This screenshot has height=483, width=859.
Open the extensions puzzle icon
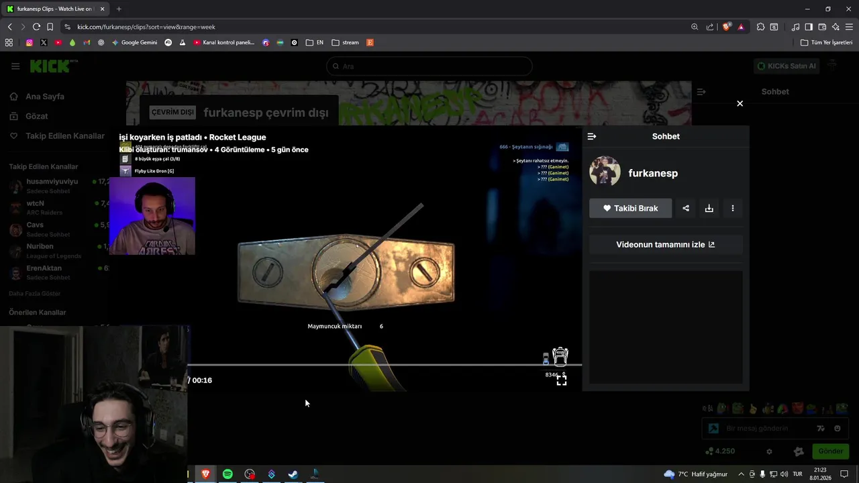[760, 27]
